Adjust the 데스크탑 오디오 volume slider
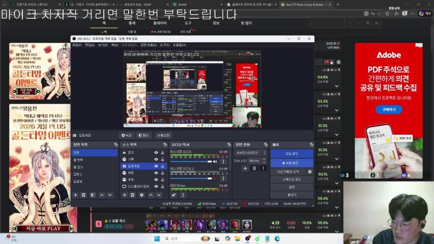Viewport: 434px width, 244px height. pos(191,161)
